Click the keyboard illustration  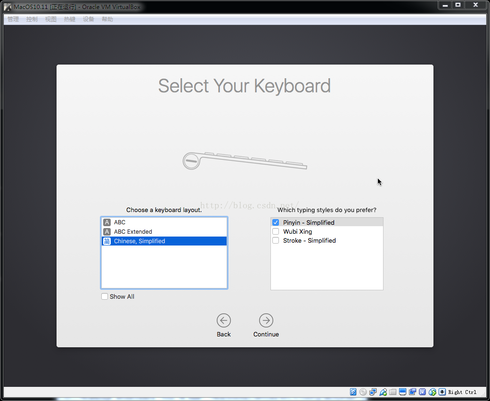245,161
